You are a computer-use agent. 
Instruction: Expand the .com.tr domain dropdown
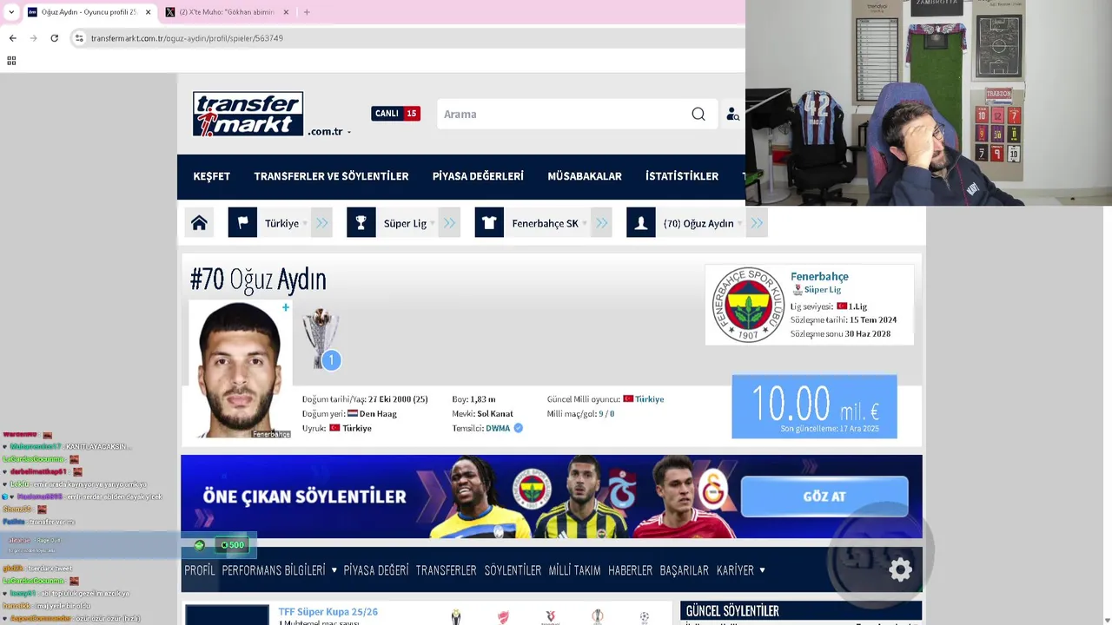click(x=330, y=132)
